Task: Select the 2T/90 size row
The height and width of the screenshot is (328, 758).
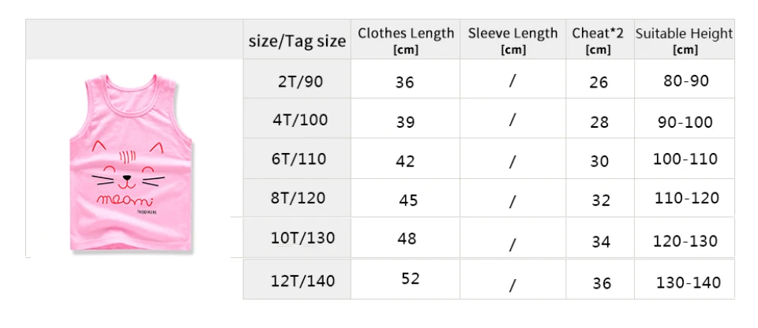Action: (489, 79)
